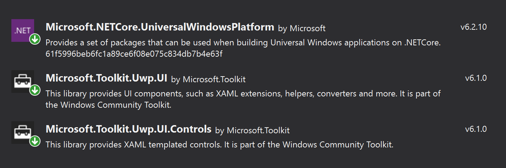Viewport: 506px width, 168px height.
Task: Click the Universal Windows applications description text
Action: pos(243,43)
